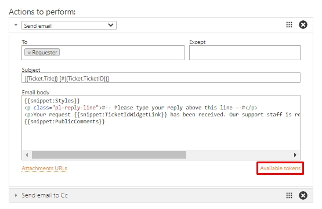Focus the Subject input field
Viewport: 322px width, 209px height.
tap(161, 78)
